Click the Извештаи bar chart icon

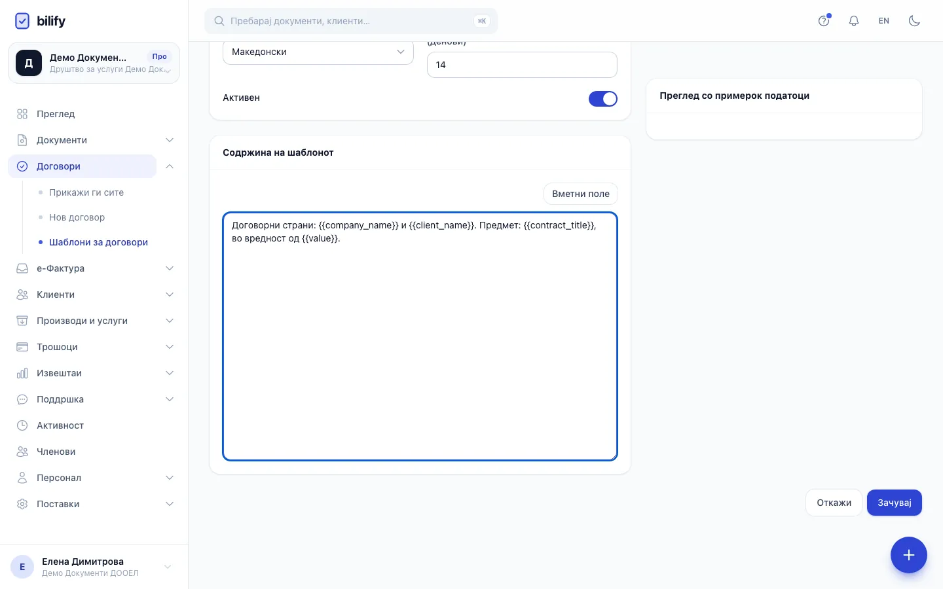point(22,373)
